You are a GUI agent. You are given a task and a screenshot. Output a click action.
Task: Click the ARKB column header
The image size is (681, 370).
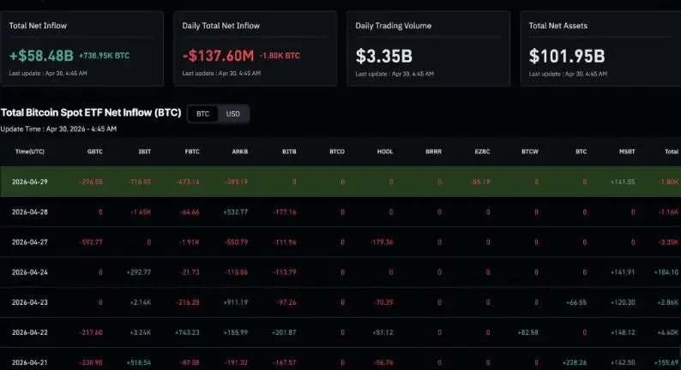(240, 152)
